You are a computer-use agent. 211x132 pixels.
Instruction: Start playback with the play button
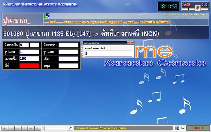(x=5, y=128)
